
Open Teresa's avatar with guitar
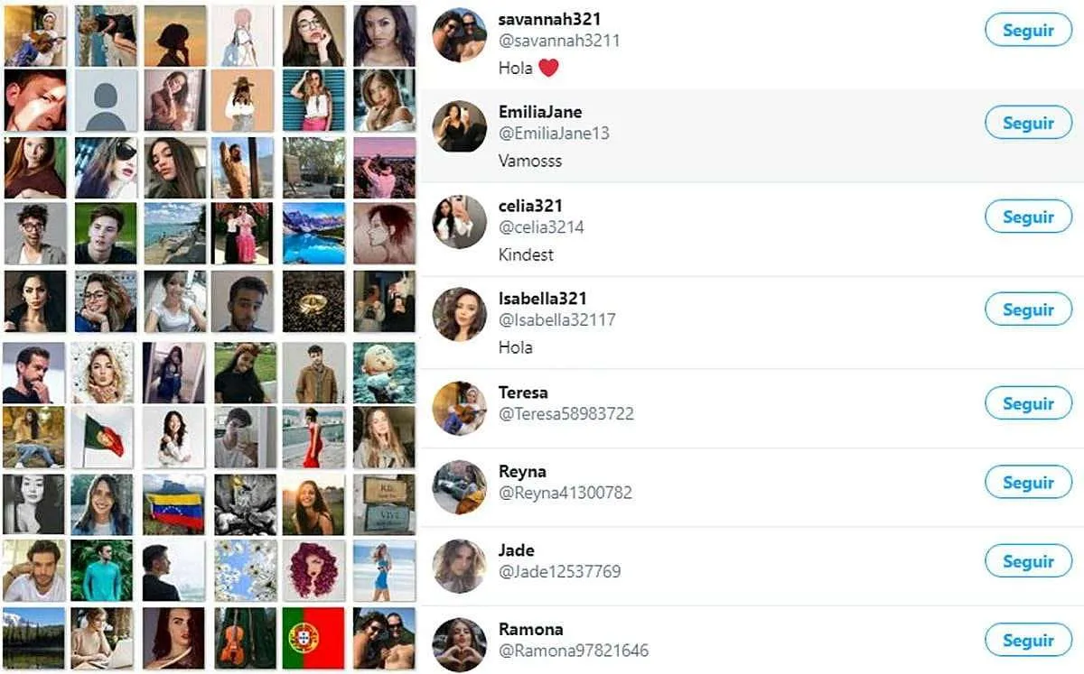[460, 408]
